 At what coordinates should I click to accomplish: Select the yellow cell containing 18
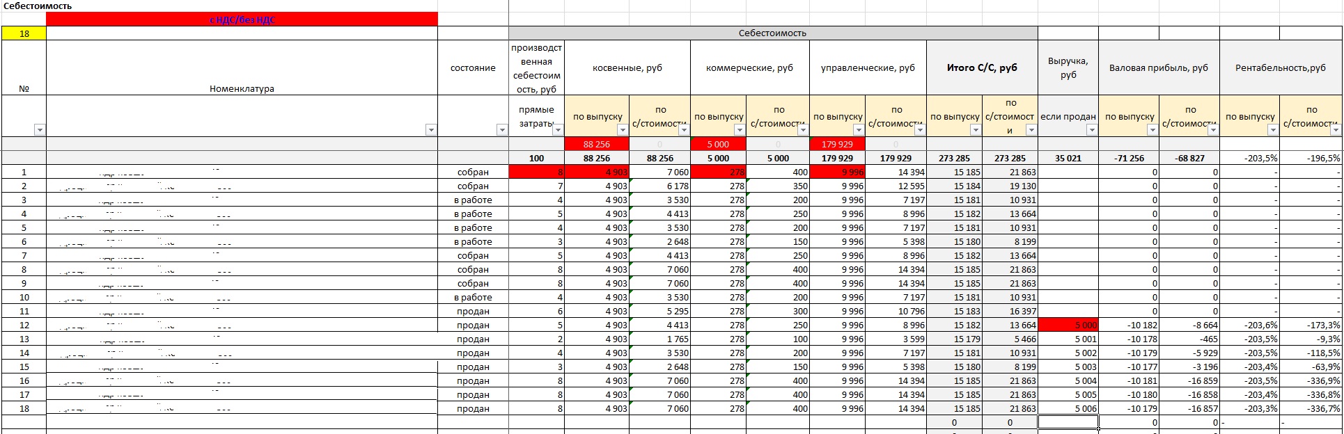(x=24, y=33)
